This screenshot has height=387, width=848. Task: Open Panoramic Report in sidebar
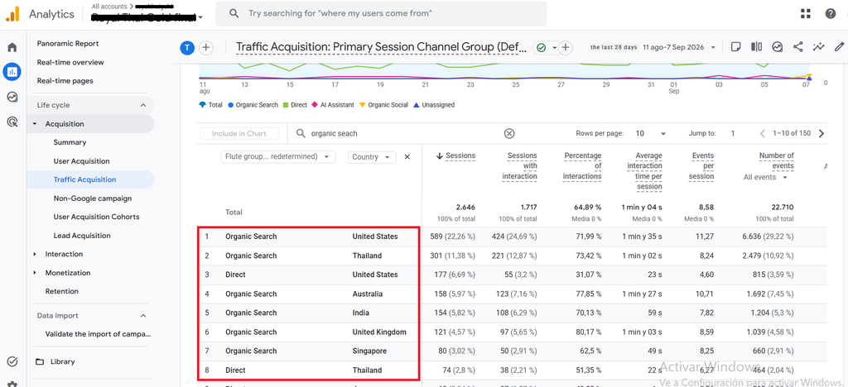point(68,44)
